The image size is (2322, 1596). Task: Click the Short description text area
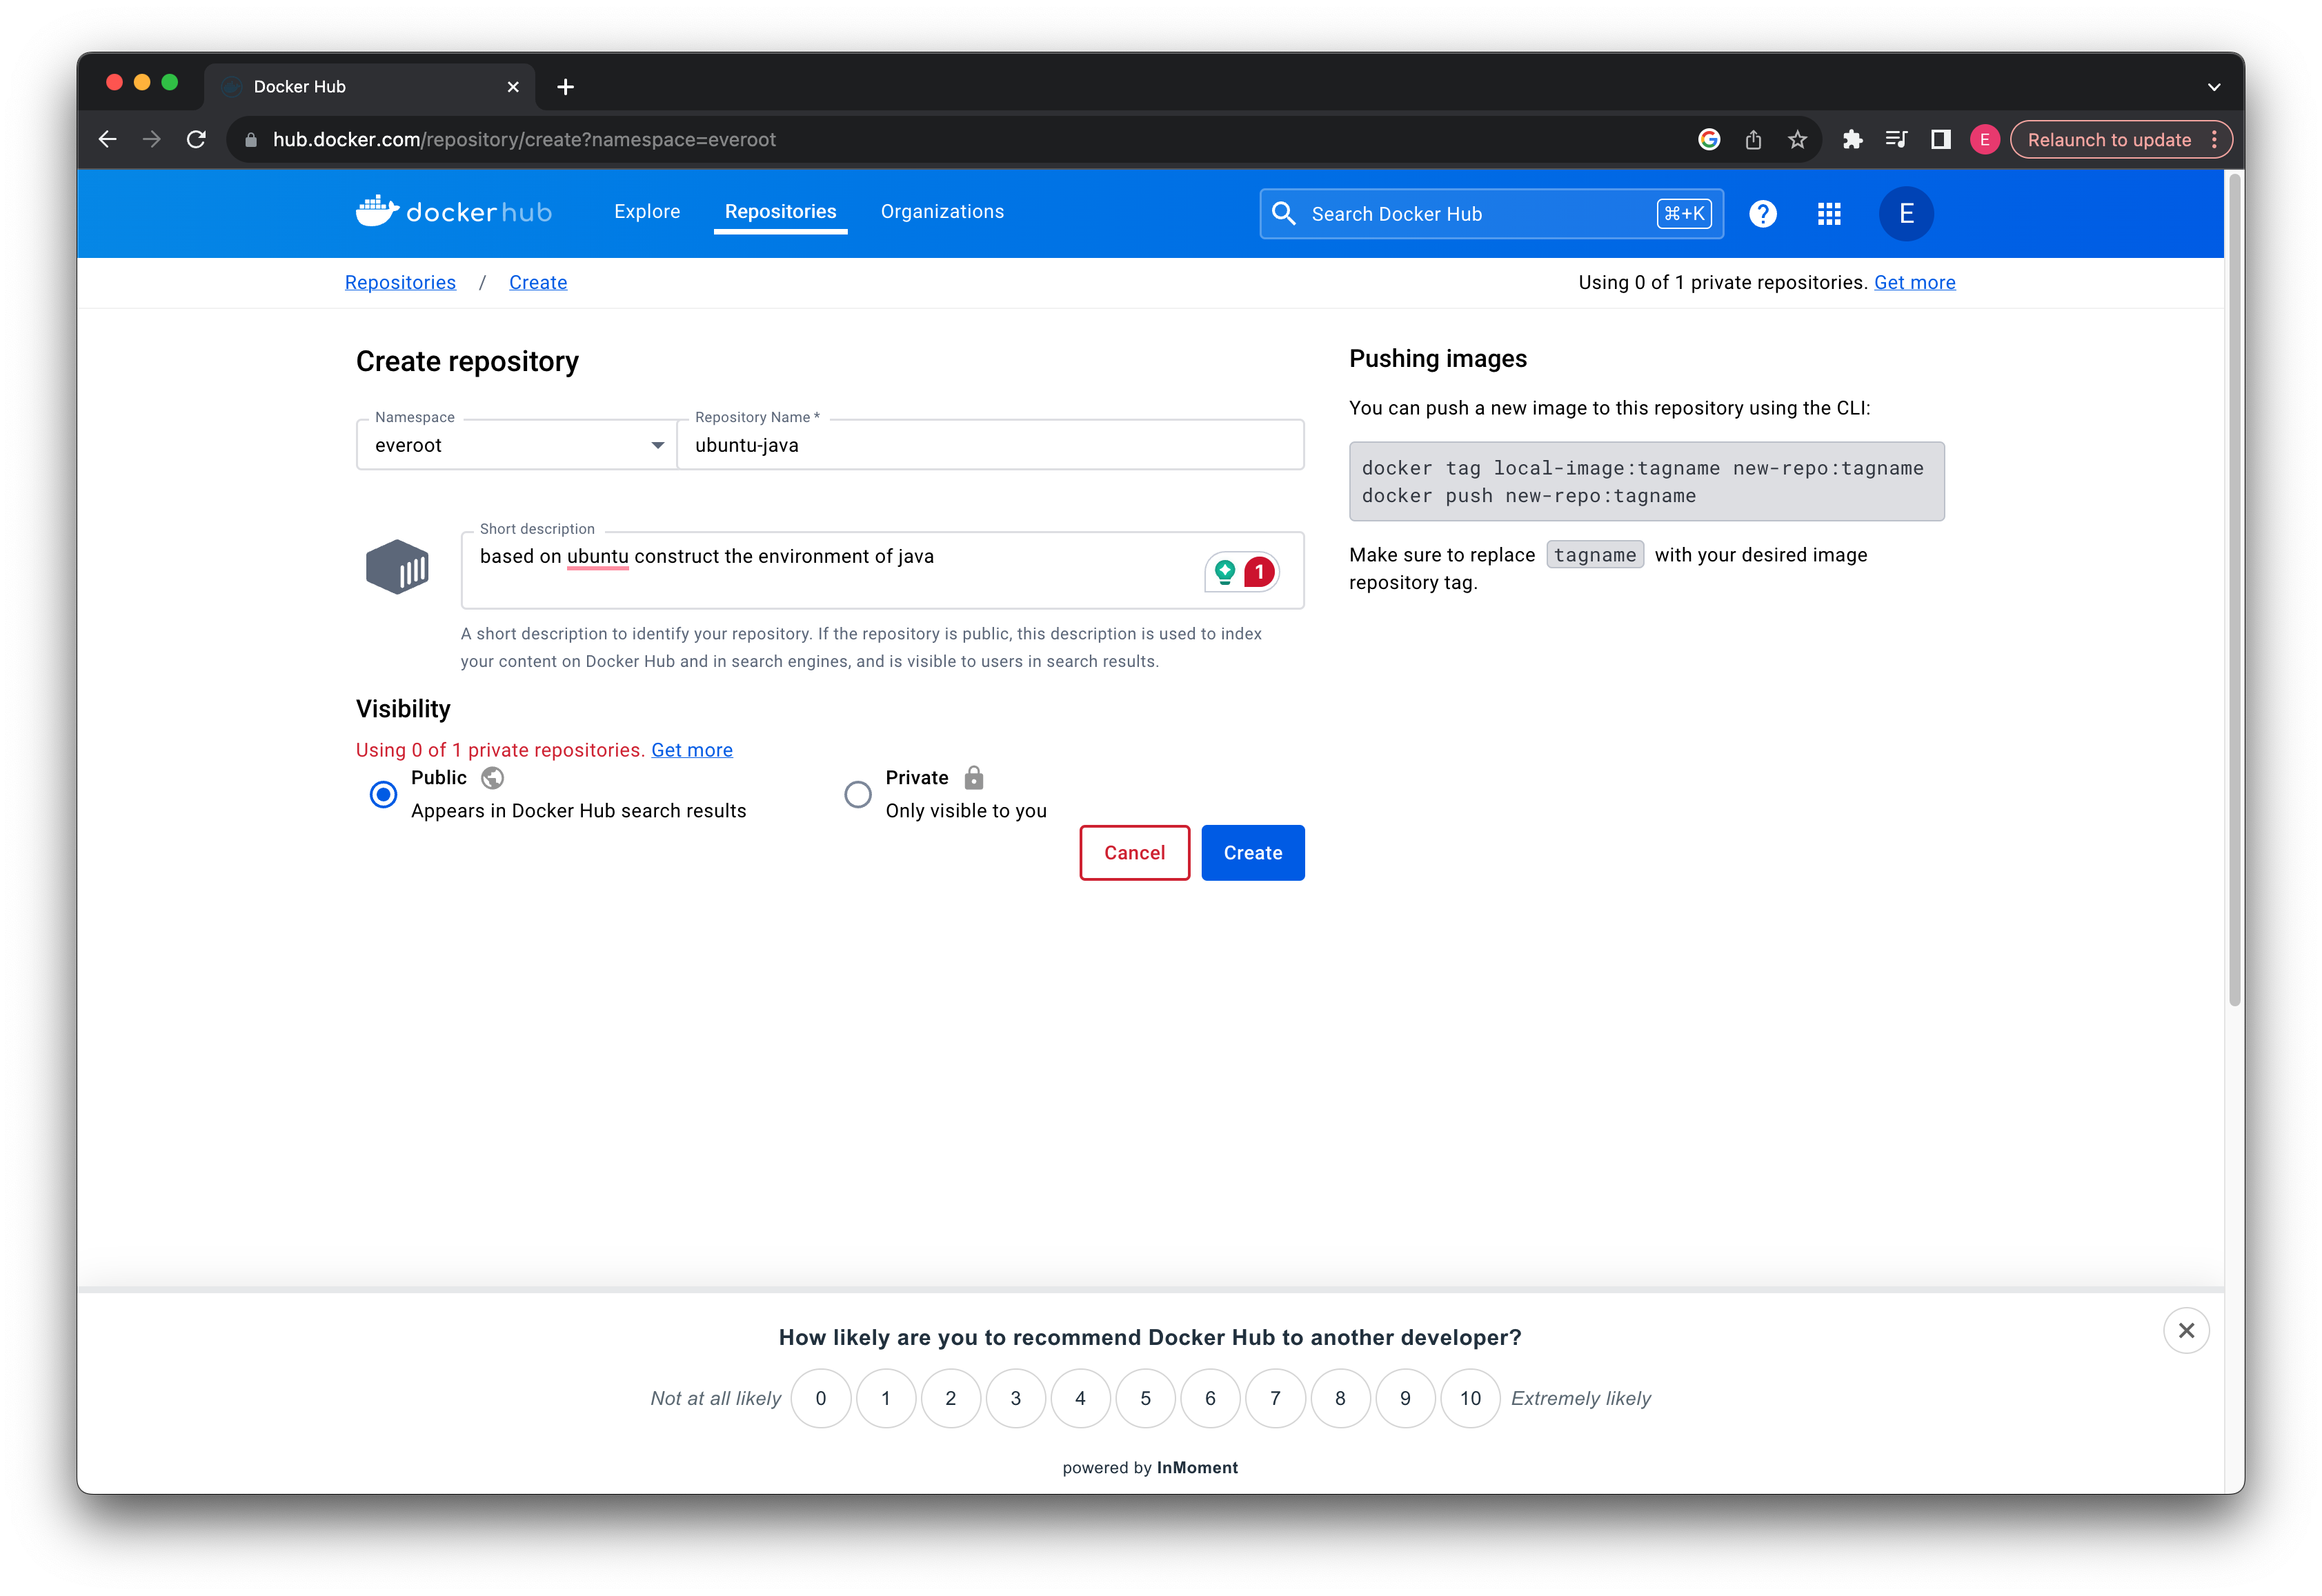coord(882,570)
